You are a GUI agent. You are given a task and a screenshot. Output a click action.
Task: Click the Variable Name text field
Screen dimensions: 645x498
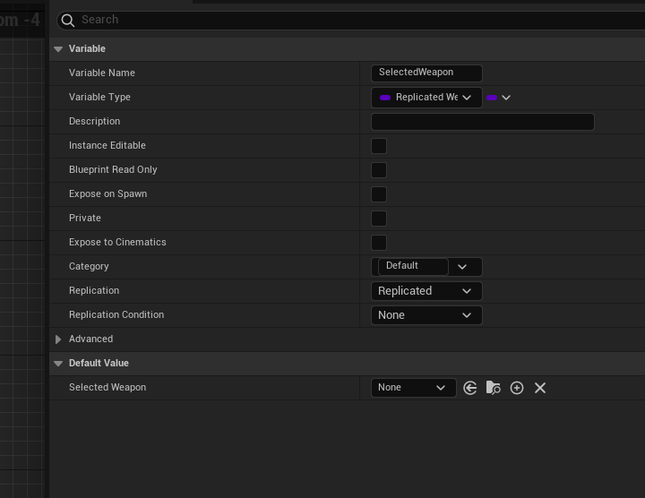click(426, 73)
